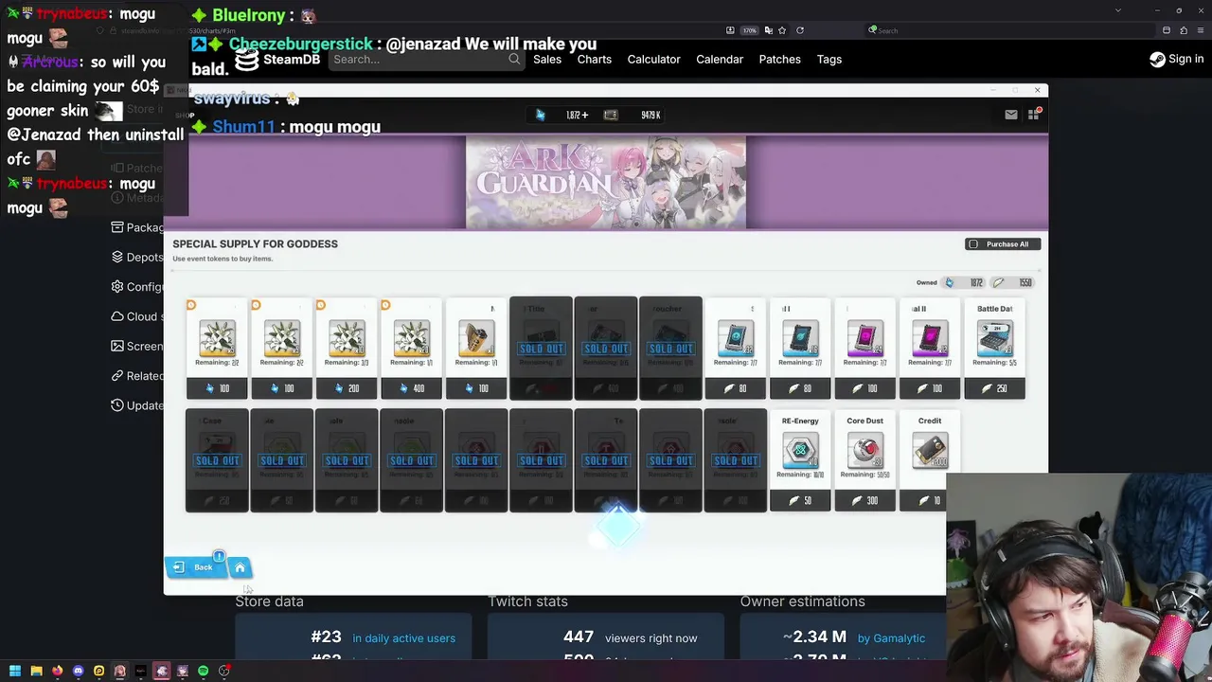Screen dimensions: 1212x682
Task: Select the RE-Energy item icon
Action: (800, 450)
